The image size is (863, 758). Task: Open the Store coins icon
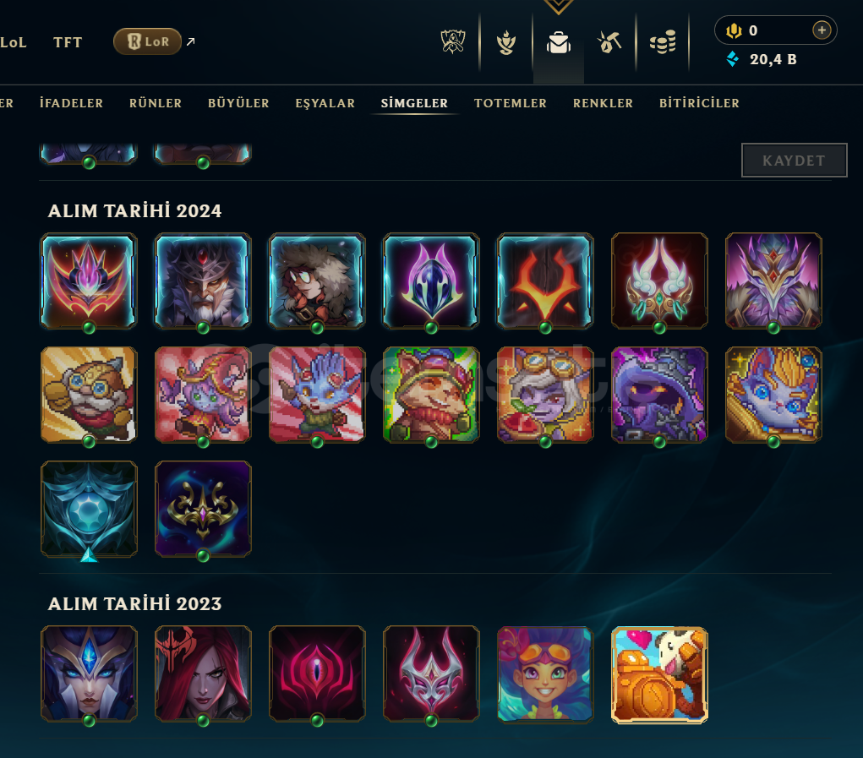(663, 42)
